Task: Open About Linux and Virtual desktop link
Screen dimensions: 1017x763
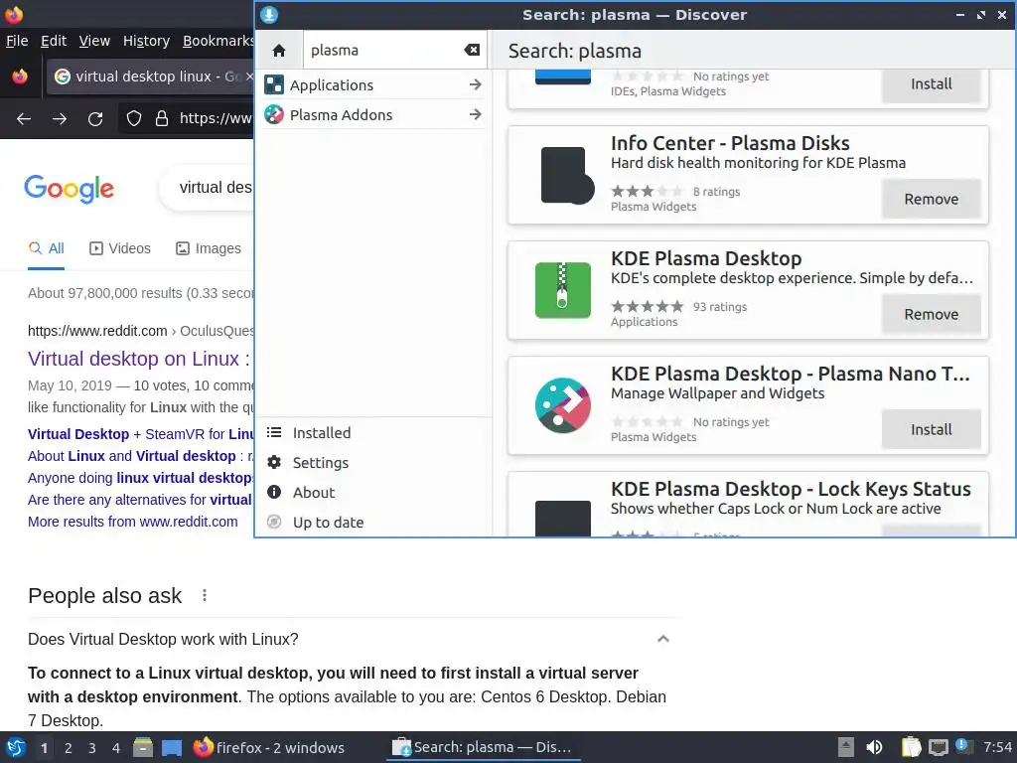Action: pos(141,456)
